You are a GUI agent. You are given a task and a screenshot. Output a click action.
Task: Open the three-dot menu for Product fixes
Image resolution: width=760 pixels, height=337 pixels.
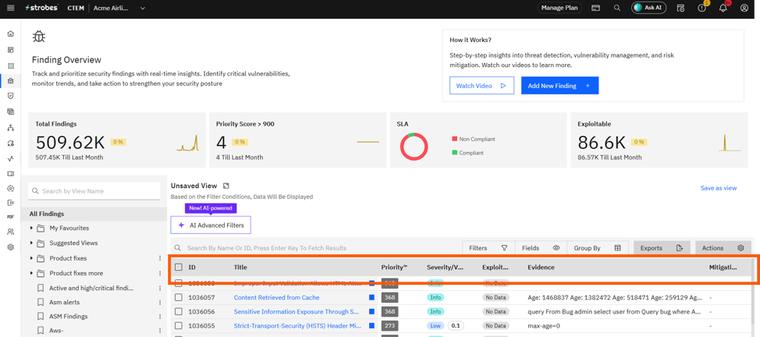coord(160,258)
